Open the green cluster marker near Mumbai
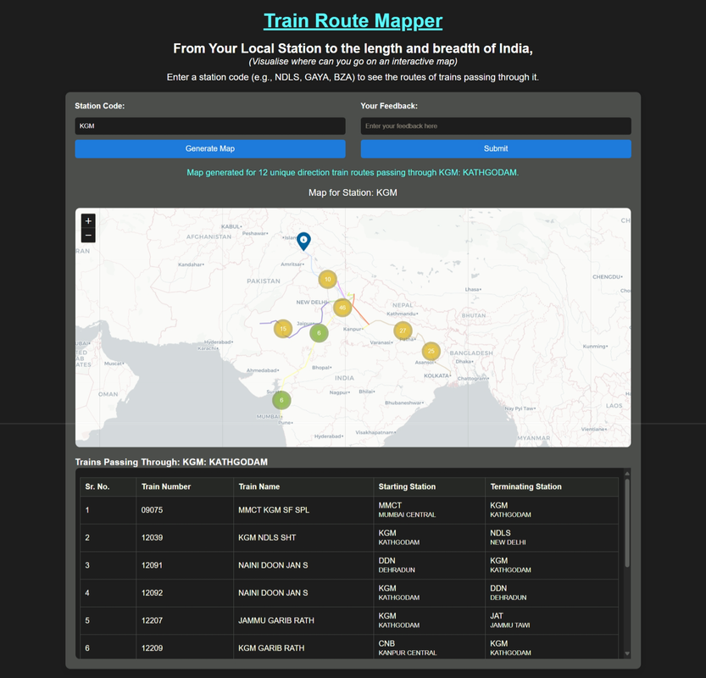706x678 pixels. coord(282,400)
